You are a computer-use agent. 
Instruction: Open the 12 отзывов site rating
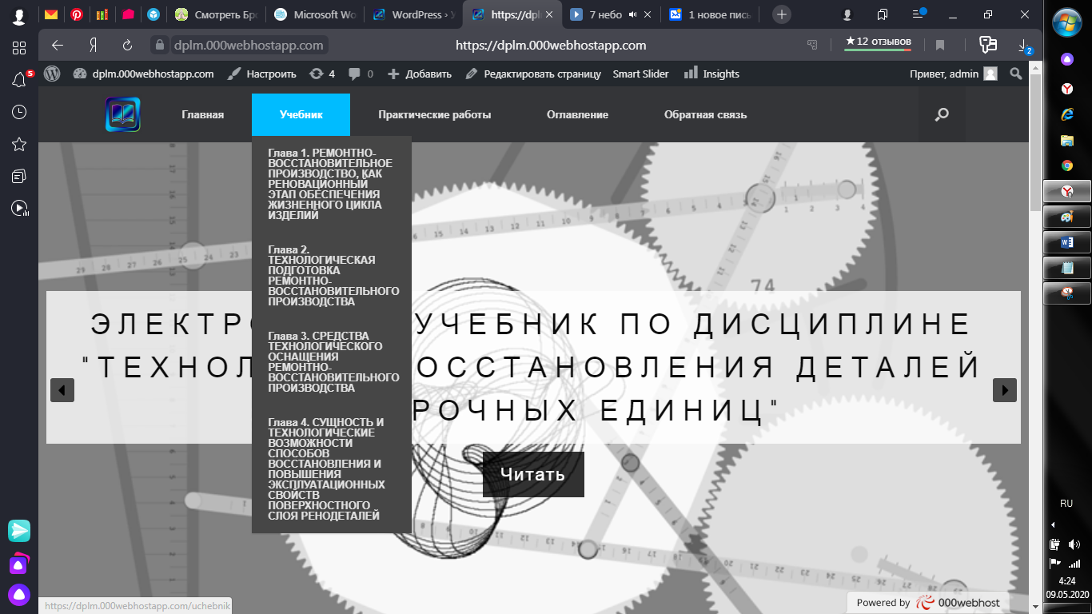point(878,42)
